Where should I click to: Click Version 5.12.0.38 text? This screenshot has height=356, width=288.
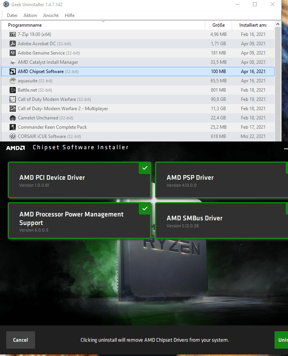(182, 226)
